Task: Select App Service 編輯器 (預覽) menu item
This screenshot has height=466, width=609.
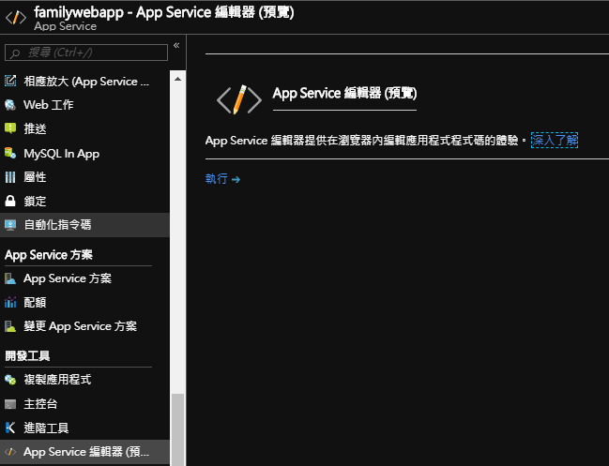Action: pyautogui.click(x=84, y=452)
